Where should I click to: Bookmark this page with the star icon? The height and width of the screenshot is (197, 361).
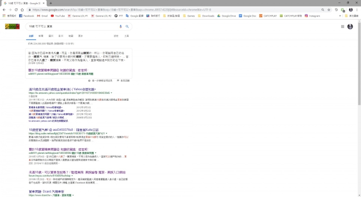pos(329,10)
